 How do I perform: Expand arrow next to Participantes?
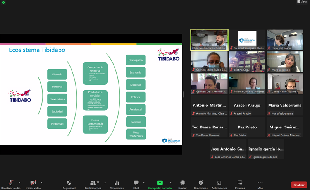(105, 183)
